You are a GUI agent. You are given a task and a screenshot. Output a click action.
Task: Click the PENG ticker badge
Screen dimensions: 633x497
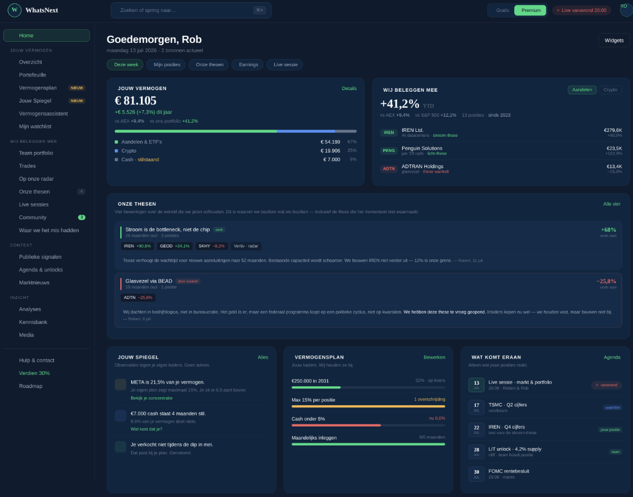[x=389, y=151]
